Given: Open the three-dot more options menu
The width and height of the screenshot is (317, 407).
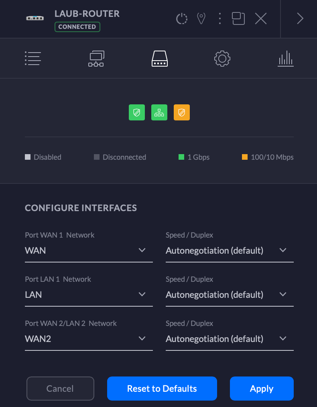Looking at the screenshot, I should 220,18.
